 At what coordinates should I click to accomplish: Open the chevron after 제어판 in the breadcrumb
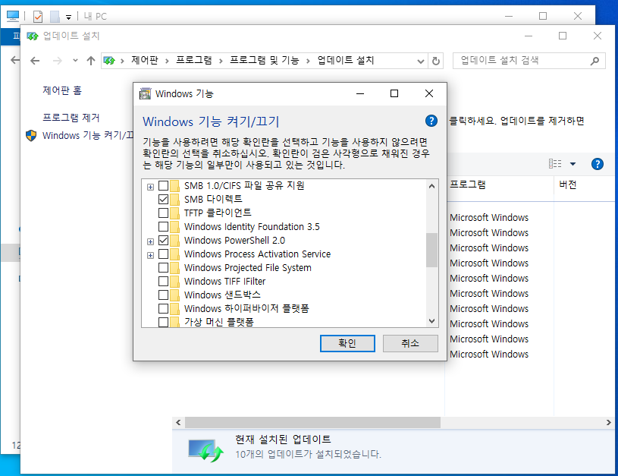(x=167, y=61)
